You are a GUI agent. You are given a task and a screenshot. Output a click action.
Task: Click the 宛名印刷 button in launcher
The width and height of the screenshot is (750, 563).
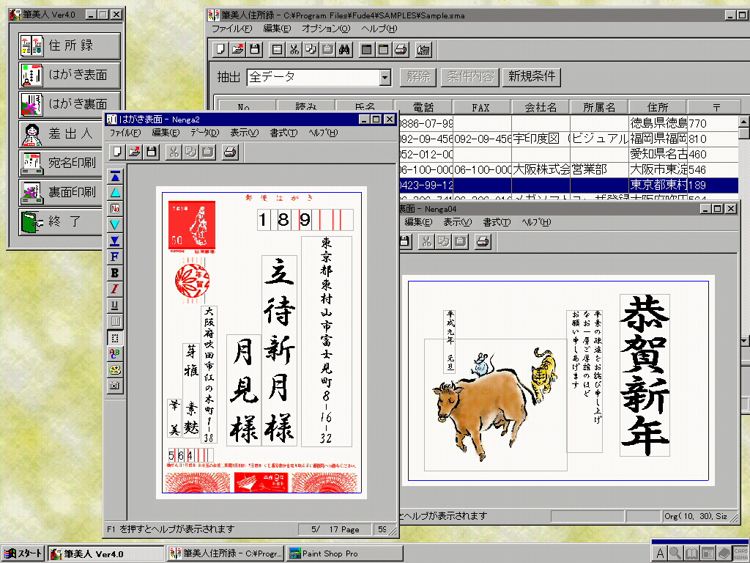pos(70,163)
